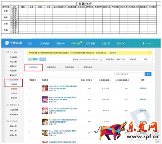The width and height of the screenshot is (162, 144).
Task: Sort by 交易增长幅度 column
Action: pos(105,80)
